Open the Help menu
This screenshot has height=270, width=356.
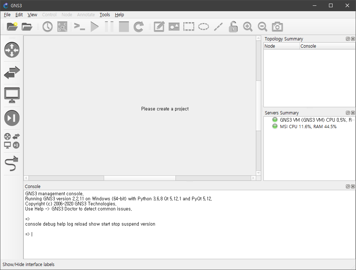coord(119,15)
